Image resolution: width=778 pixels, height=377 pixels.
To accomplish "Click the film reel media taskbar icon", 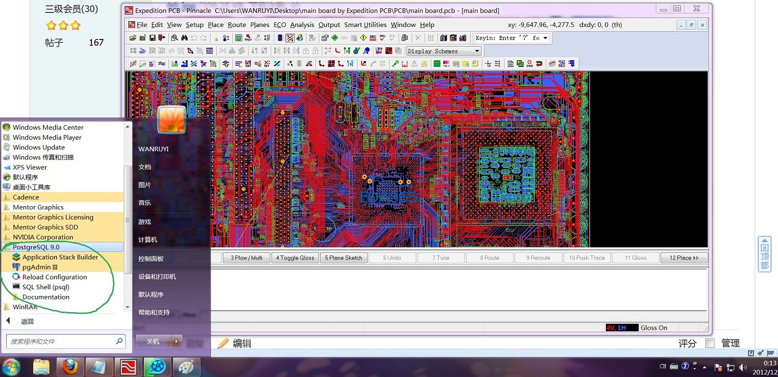I will coord(157,367).
